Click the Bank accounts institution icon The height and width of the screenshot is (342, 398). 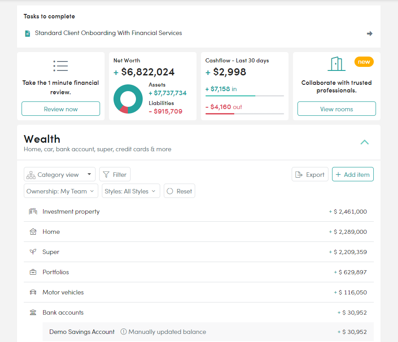click(x=33, y=312)
